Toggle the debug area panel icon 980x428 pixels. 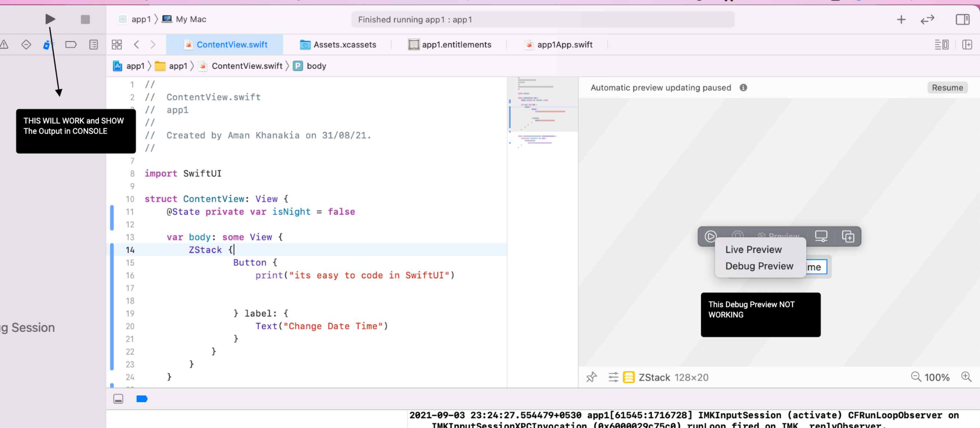118,399
